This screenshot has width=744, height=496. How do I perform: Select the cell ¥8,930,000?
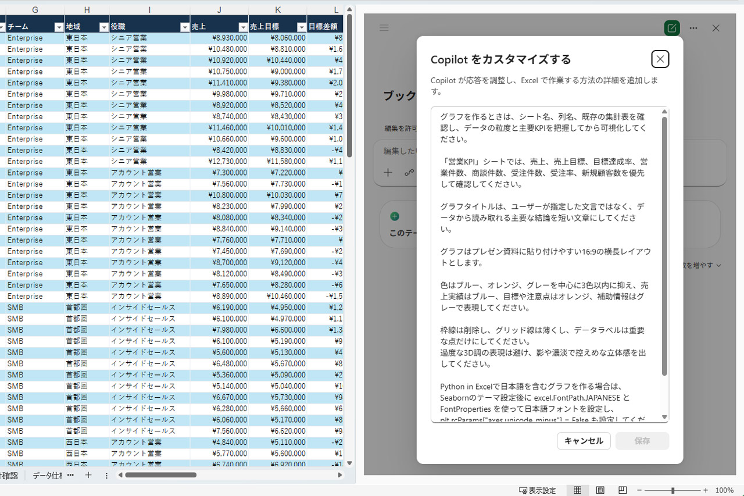(x=219, y=38)
